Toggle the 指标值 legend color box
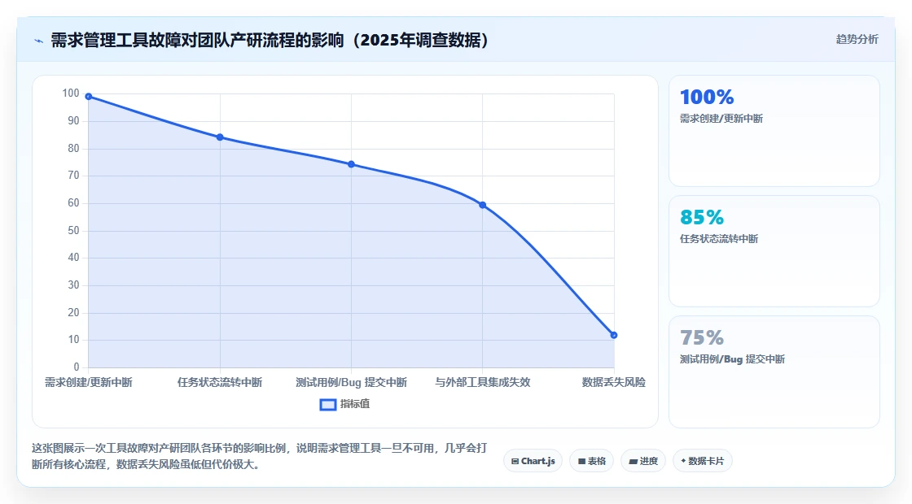This screenshot has height=504, width=912. click(x=328, y=405)
